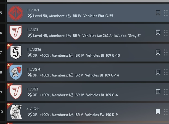This screenshot has height=124, width=169.
Task: Click the 4./JG11 squad emblem thumbnail
Action: click(x=16, y=112)
